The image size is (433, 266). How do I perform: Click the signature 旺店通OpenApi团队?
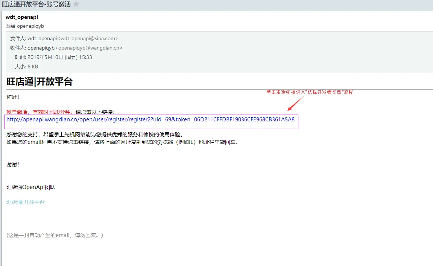coord(31,187)
